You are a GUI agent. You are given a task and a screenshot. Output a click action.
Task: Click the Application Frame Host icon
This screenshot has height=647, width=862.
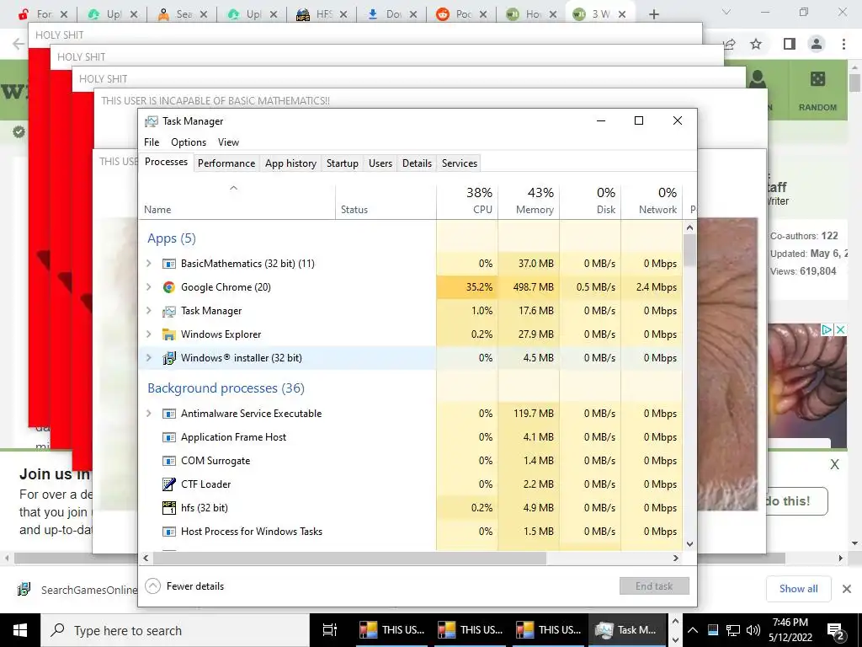coord(168,437)
